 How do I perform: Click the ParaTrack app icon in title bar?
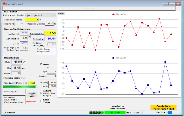3,4
